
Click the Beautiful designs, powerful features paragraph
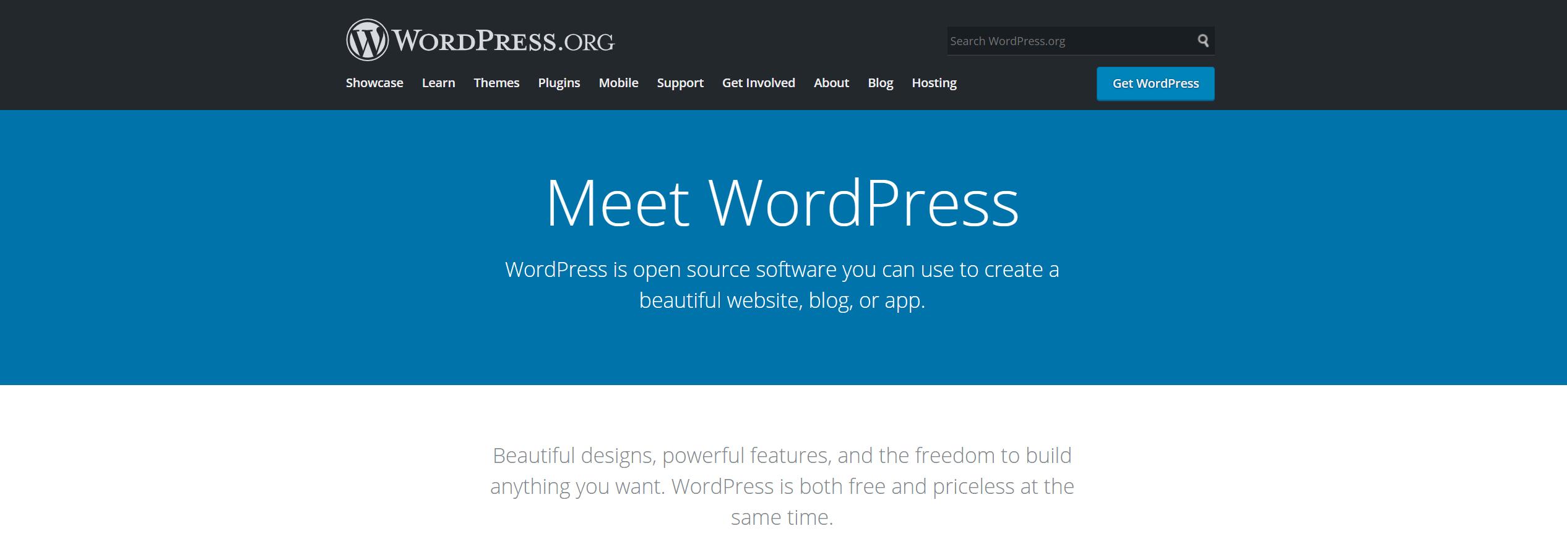pos(782,486)
